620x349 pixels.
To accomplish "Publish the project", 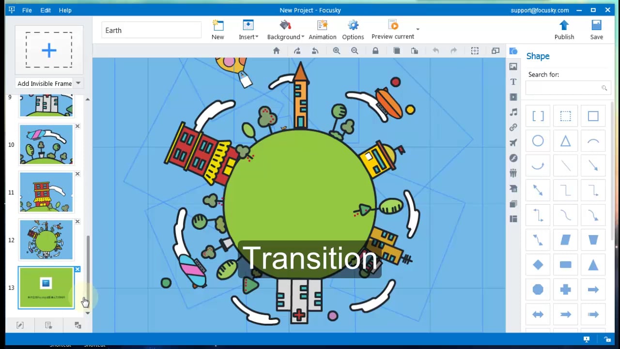I will coord(564,30).
